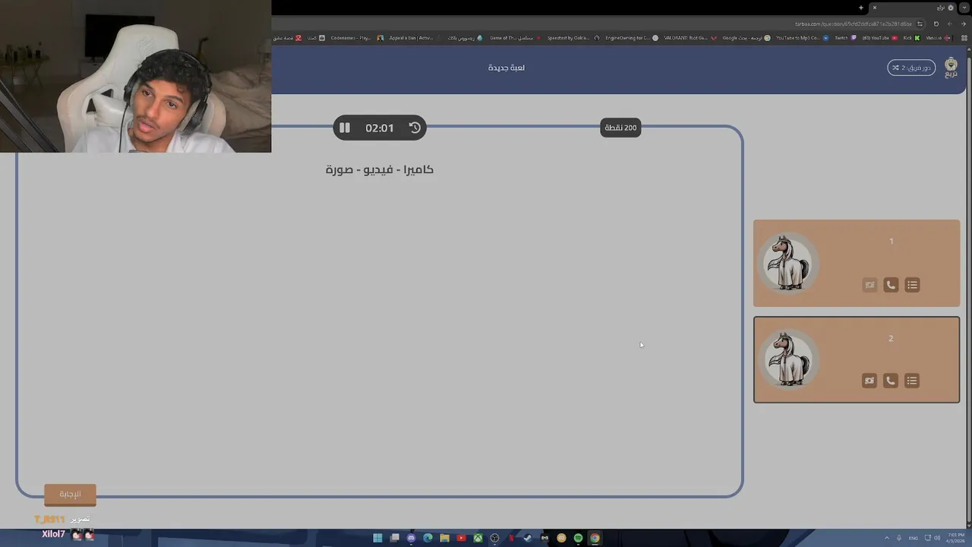The image size is (972, 547).
Task: Open Netflix from the taskbar
Action: [x=511, y=538]
